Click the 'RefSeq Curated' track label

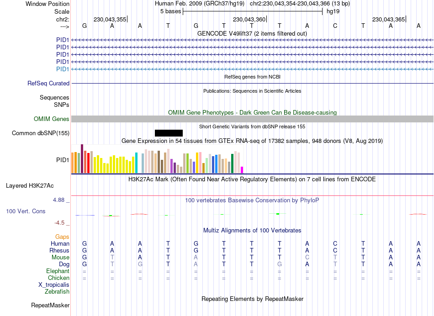48,83
